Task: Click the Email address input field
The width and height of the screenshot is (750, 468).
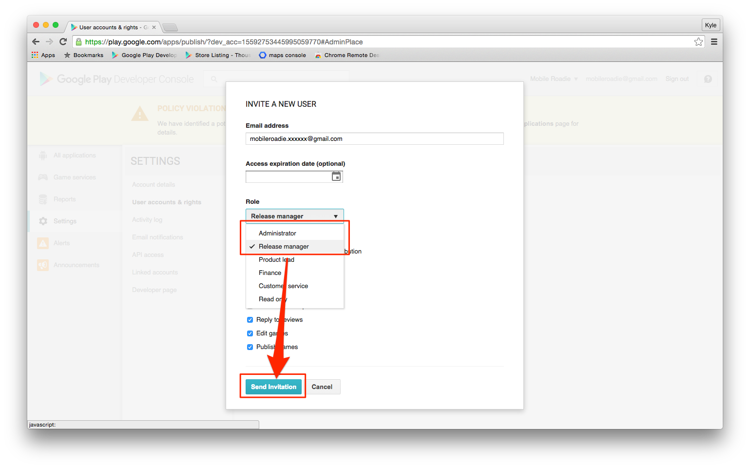Action: click(374, 139)
